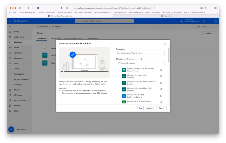The image size is (226, 143).
Task: Switch to the Desktop flows tab
Action: [55, 39]
